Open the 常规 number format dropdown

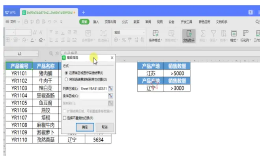[144, 33]
